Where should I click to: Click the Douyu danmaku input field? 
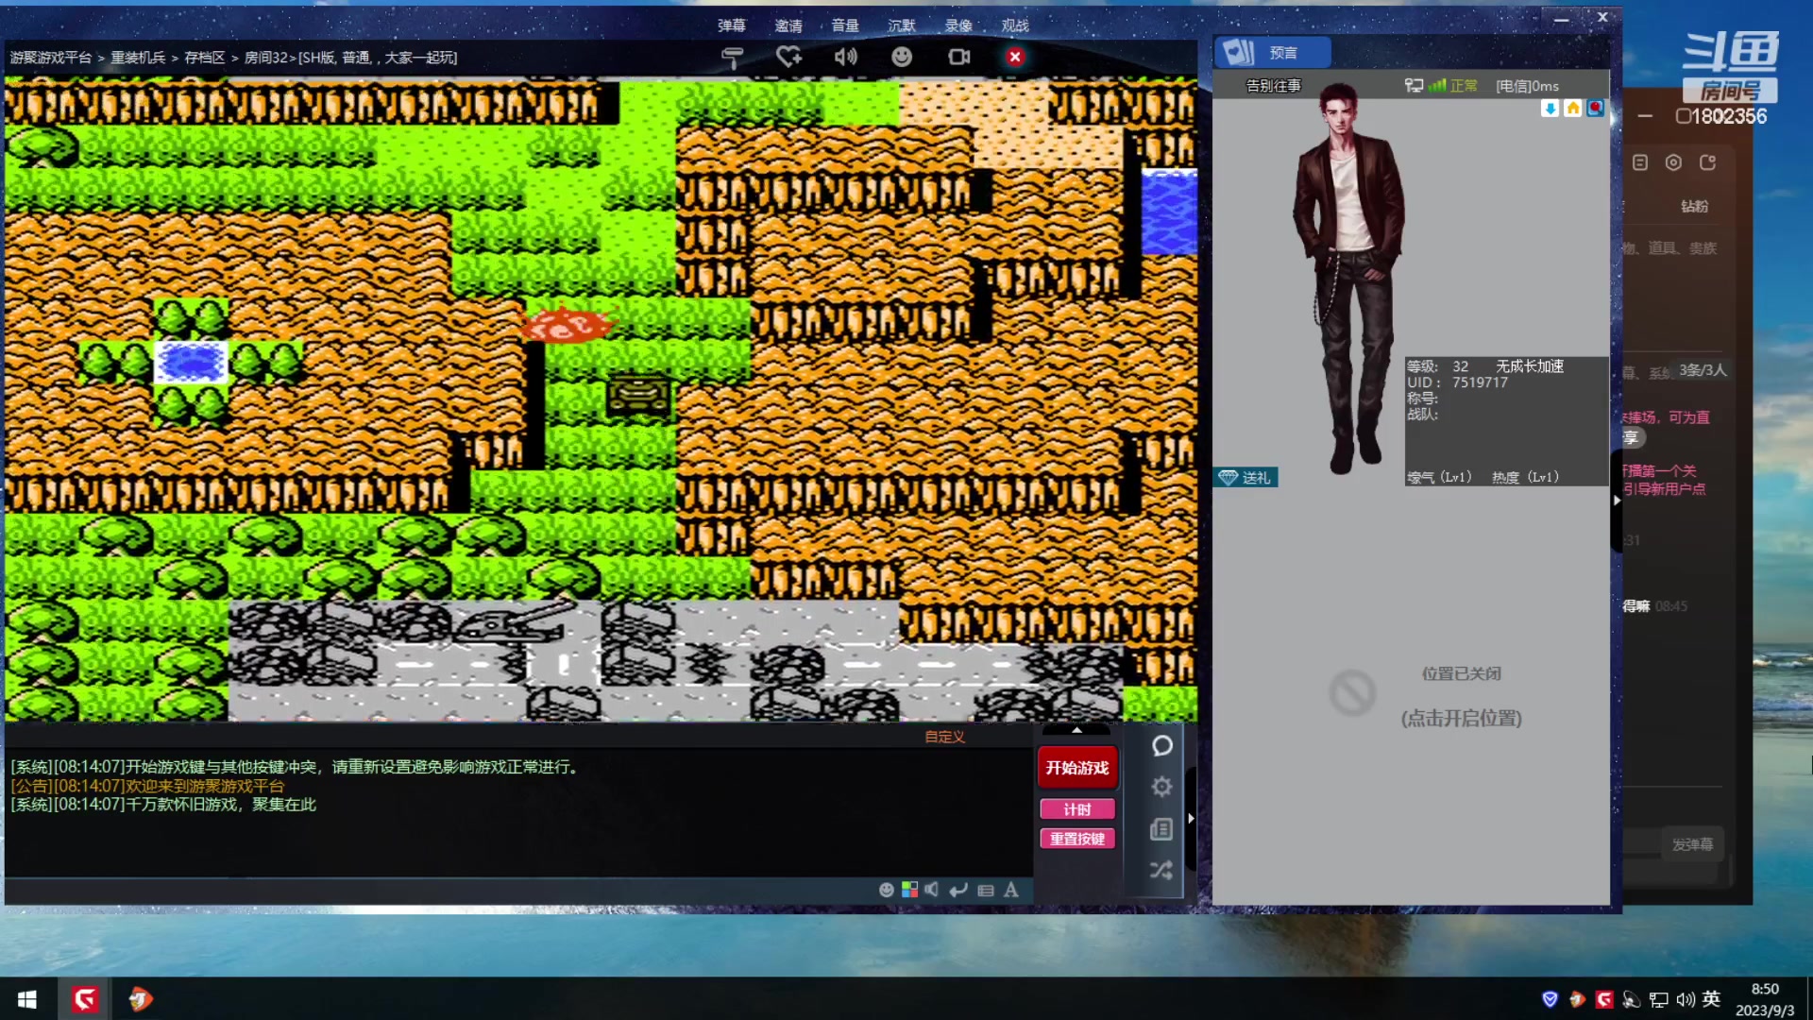pyautogui.click(x=1641, y=844)
